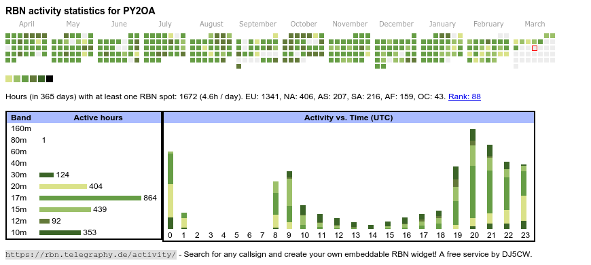The height and width of the screenshot is (265, 591).
Task: Click the 10m dark green active hours bar
Action: coord(60,232)
